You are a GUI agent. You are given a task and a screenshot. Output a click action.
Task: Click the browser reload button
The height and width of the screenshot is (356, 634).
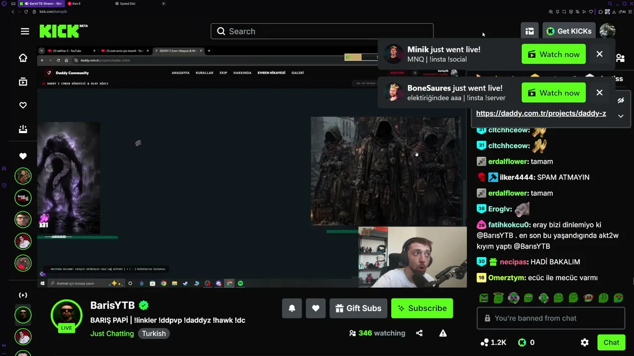point(26,11)
